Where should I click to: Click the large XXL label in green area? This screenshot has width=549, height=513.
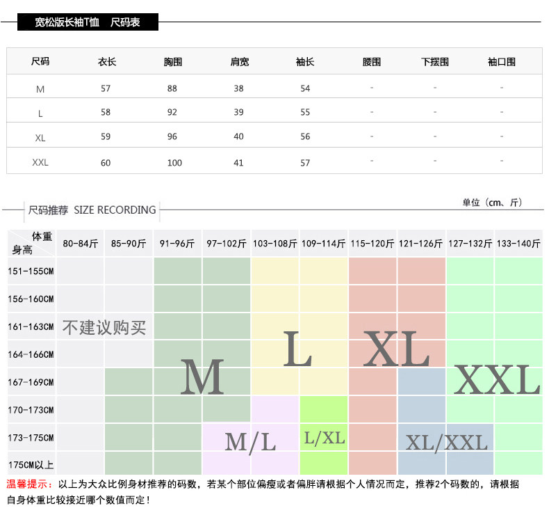pos(497,379)
